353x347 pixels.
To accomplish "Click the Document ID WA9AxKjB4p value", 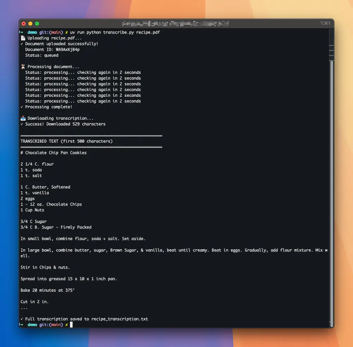I will click(67, 49).
